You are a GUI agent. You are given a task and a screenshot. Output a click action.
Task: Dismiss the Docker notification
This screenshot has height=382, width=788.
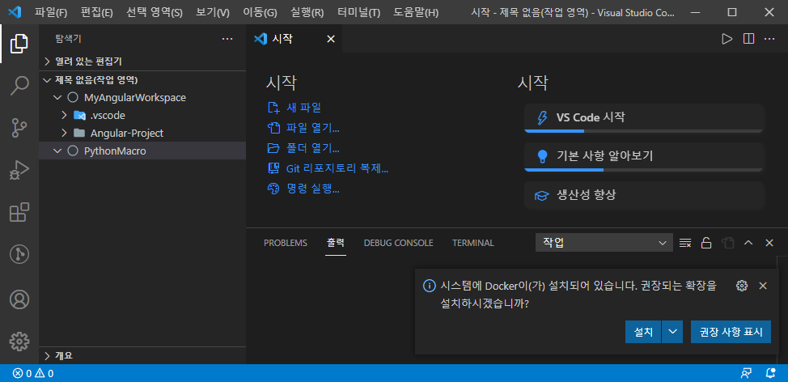pos(763,286)
